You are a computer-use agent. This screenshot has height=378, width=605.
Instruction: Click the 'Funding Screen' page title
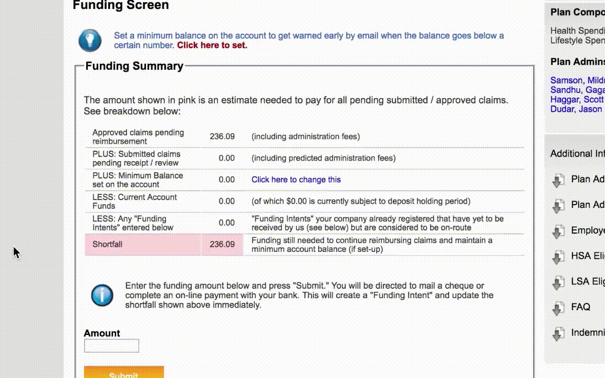coord(121,5)
